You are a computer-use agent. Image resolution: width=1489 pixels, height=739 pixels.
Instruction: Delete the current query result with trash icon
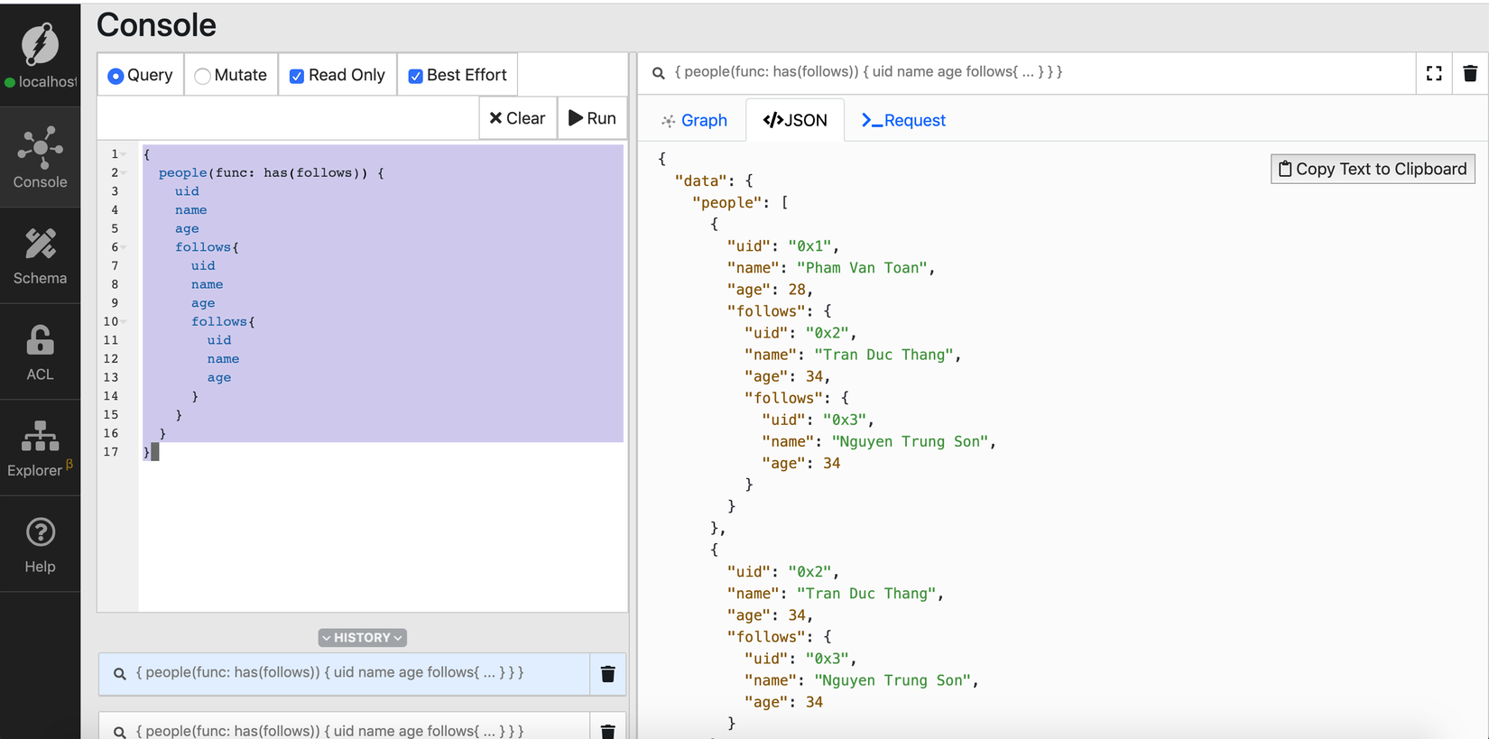click(1470, 73)
